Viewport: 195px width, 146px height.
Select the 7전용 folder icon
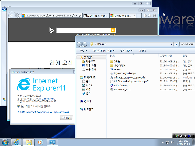click(112, 61)
